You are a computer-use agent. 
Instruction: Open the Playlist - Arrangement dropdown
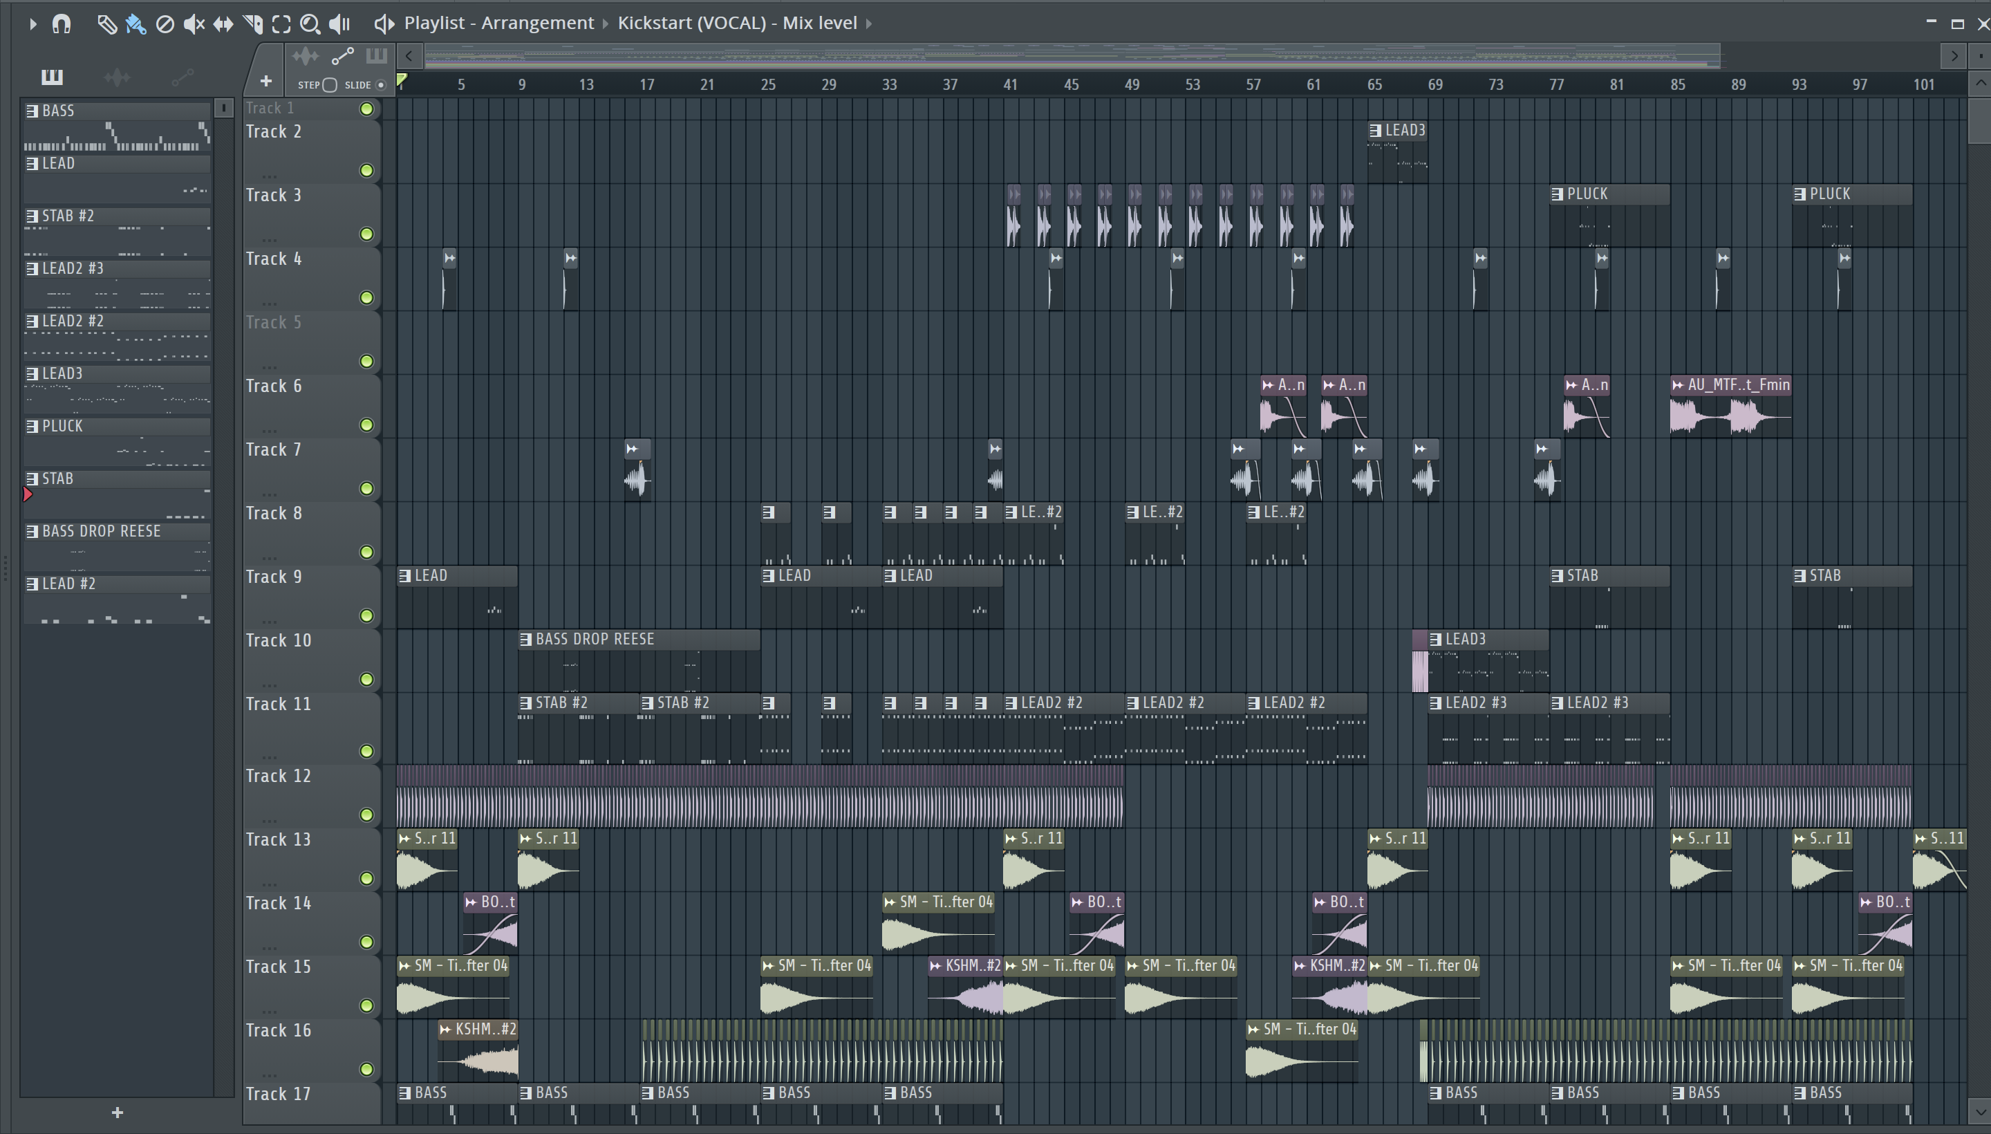[499, 24]
